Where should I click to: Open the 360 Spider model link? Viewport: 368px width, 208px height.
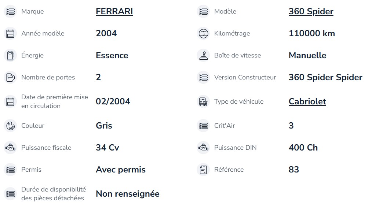coord(311,11)
